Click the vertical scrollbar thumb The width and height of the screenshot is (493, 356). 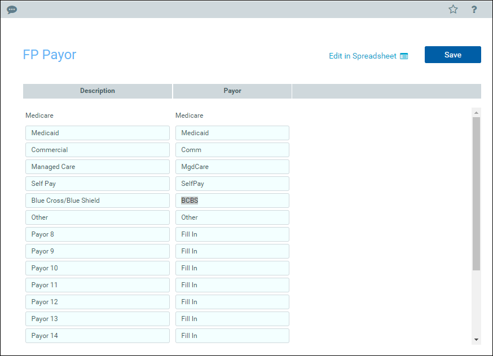pyautogui.click(x=476, y=194)
